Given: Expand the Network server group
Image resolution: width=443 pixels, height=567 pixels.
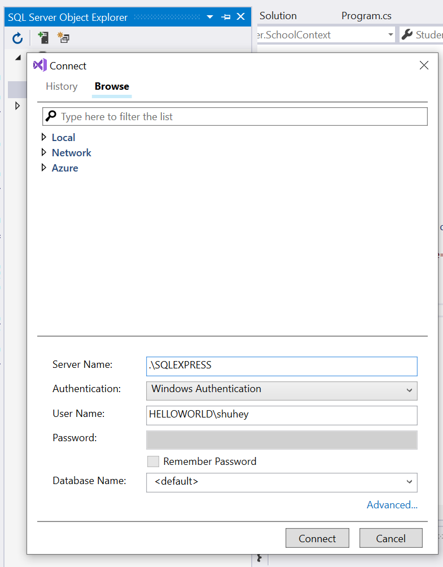Looking at the screenshot, I should point(44,152).
